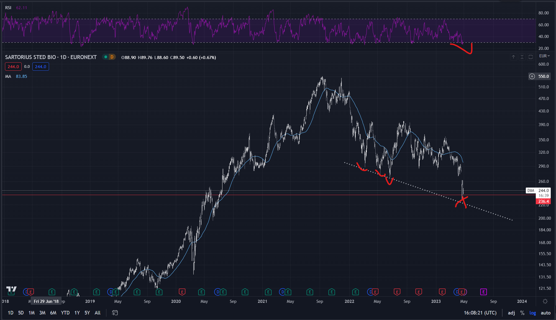
Task: Click the 2024 time axis label
Action: 522,301
